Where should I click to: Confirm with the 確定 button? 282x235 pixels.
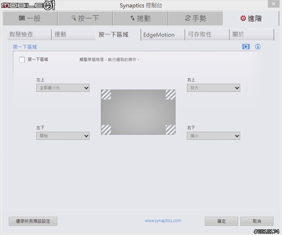pyautogui.click(x=221, y=221)
